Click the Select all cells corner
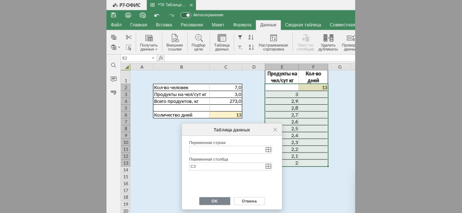Image resolution: width=462 pixels, height=213 pixels. click(126, 67)
